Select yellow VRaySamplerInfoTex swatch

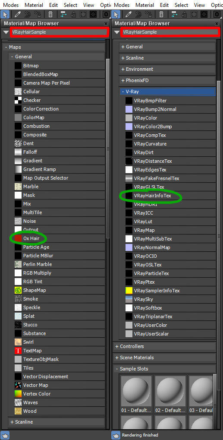(129, 291)
